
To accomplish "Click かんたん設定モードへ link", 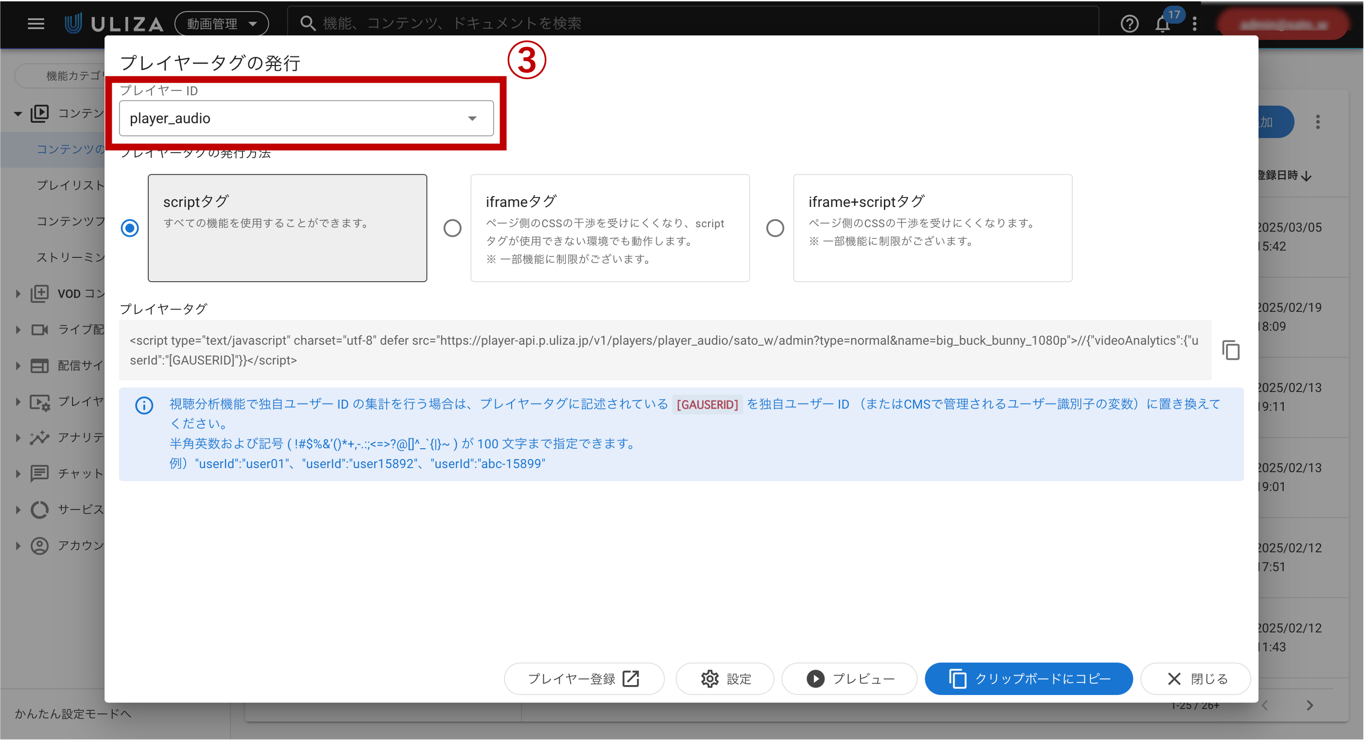I will [x=72, y=713].
